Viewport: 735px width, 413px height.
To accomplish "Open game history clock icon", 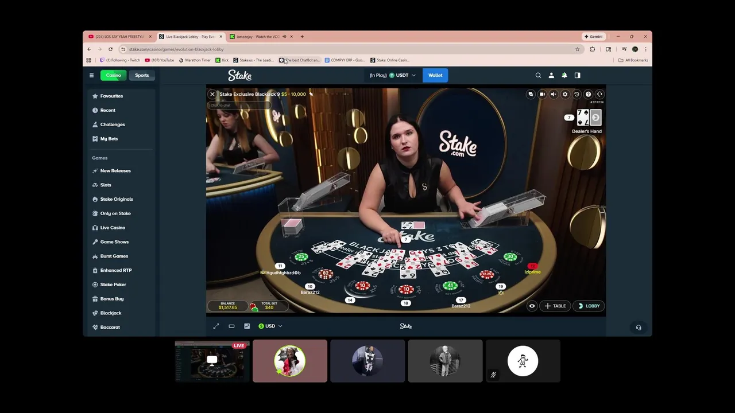I will pyautogui.click(x=577, y=94).
